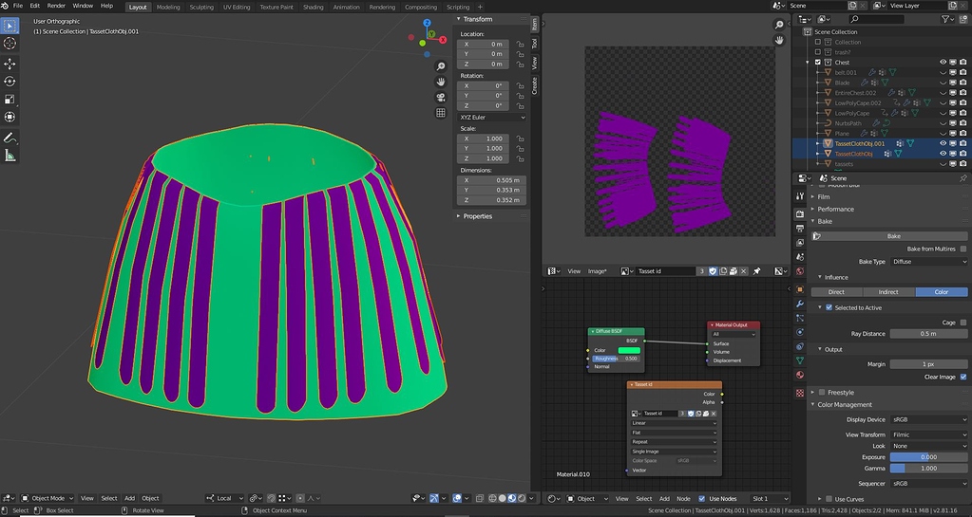The image size is (972, 517).
Task: Click the viewport pan hand icon
Action: pos(441,82)
